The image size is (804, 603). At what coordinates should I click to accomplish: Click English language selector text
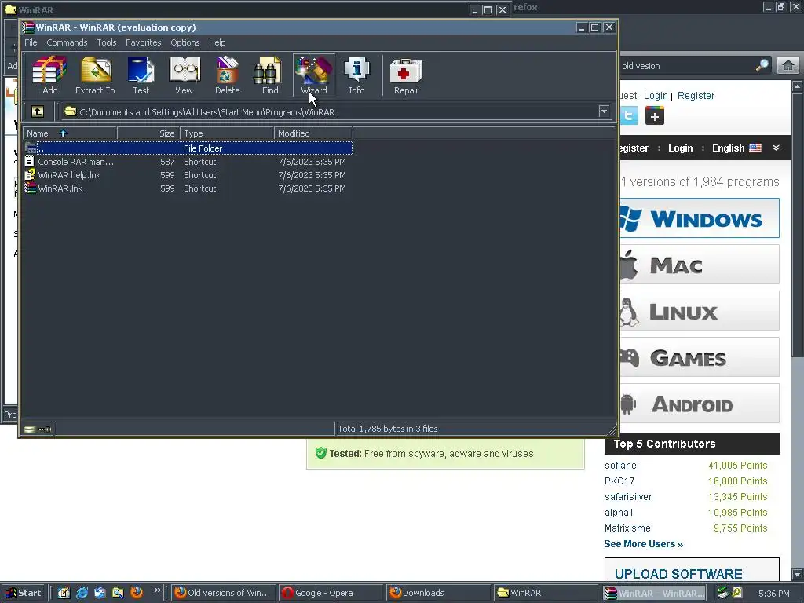pyautogui.click(x=728, y=148)
